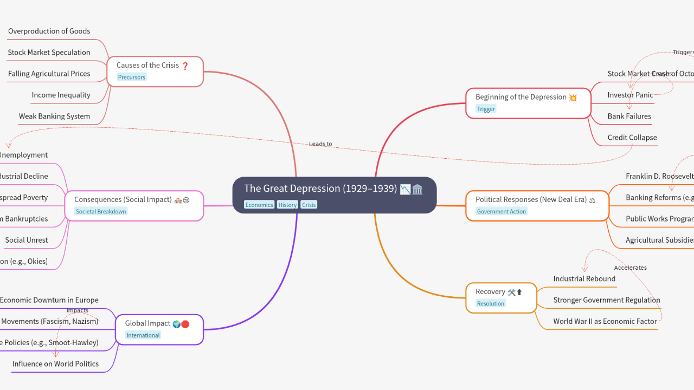This screenshot has height=390, width=694.
Task: Click the bank building emoji on the central node
Action: click(417, 189)
